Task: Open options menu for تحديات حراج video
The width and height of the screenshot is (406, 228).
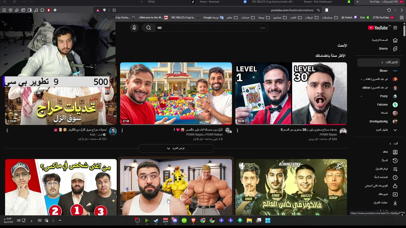Action: pyautogui.click(x=7, y=130)
